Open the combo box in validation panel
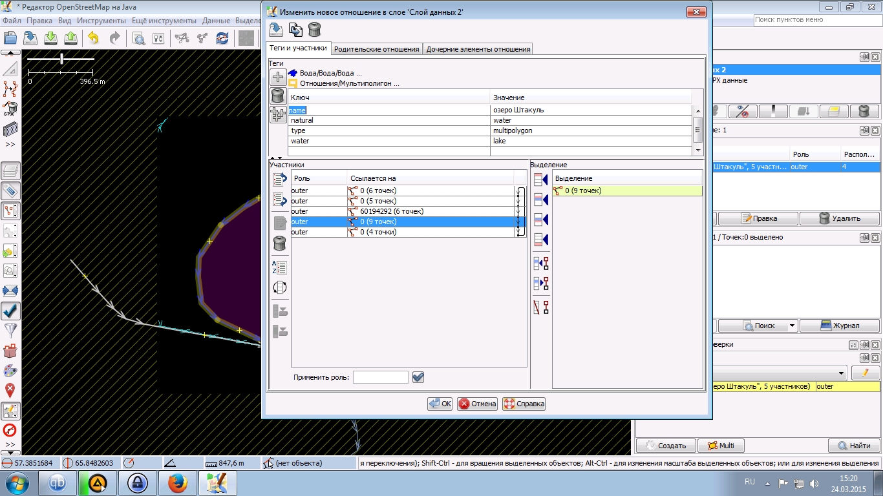 841,373
